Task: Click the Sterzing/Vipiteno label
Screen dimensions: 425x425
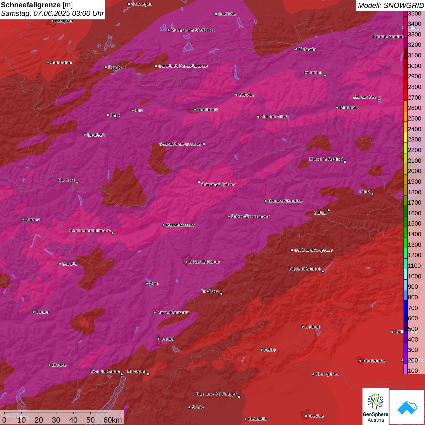Action: [x=219, y=184]
